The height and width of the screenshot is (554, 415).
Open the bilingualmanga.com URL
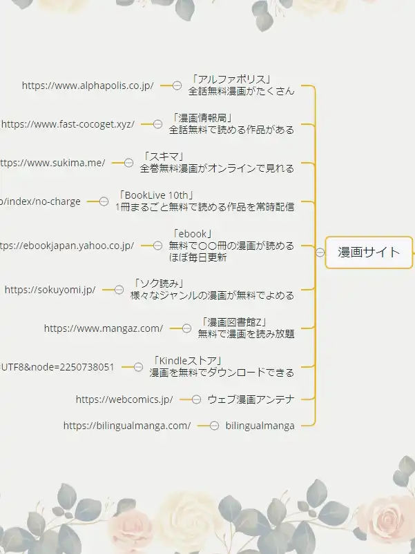coord(127,426)
